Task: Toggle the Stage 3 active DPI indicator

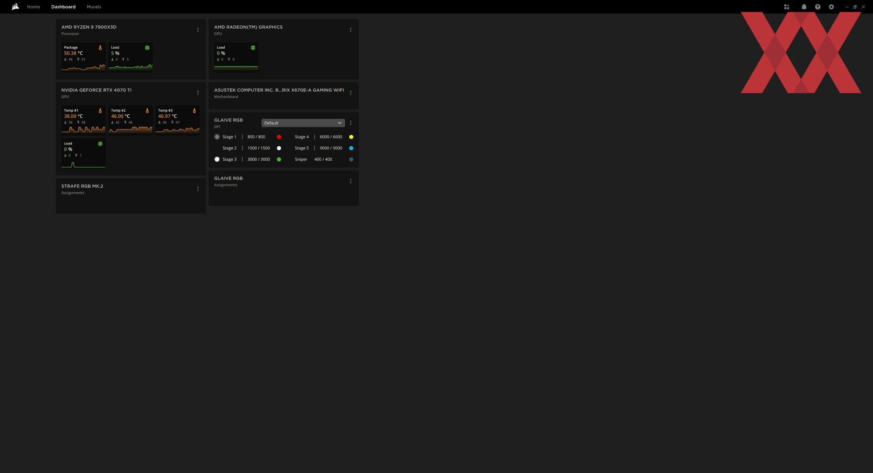Action: [217, 159]
